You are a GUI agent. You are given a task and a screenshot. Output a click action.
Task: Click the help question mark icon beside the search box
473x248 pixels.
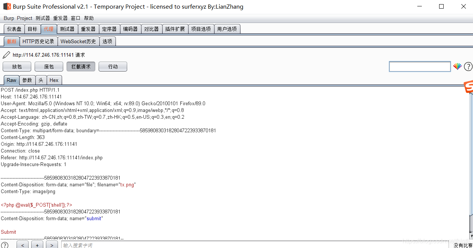point(468,67)
